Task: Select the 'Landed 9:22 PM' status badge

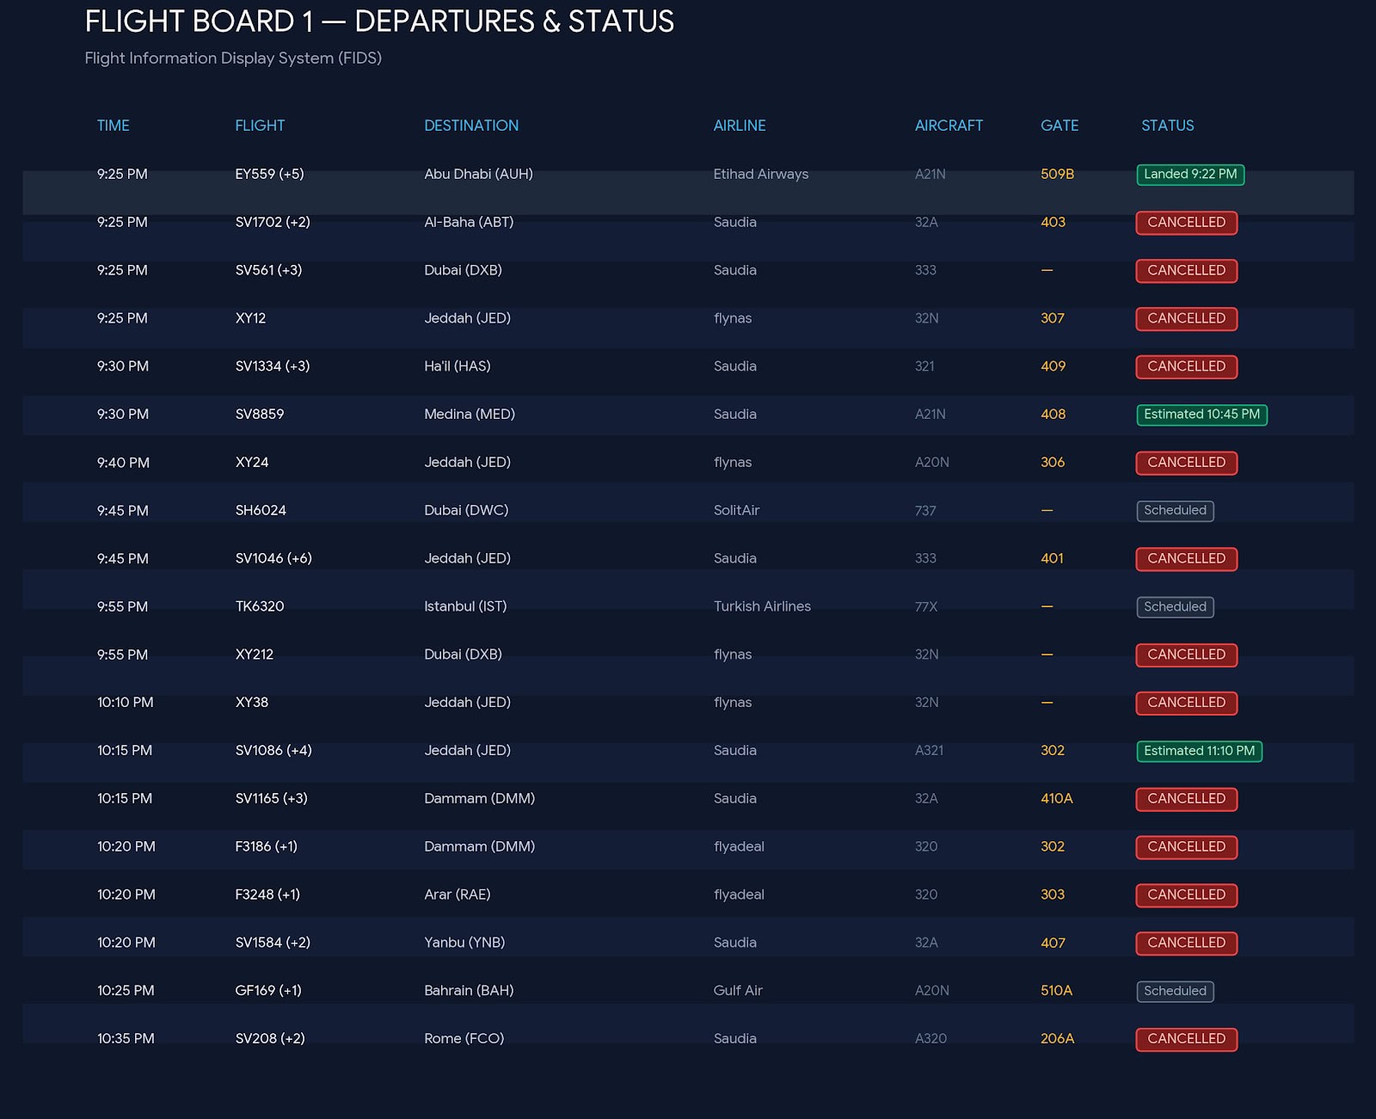Action: pos(1190,175)
